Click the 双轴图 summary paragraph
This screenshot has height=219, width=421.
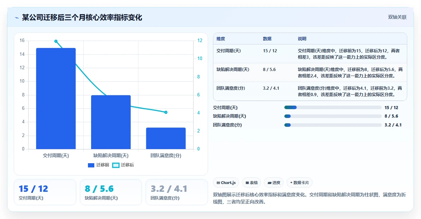pos(309,198)
